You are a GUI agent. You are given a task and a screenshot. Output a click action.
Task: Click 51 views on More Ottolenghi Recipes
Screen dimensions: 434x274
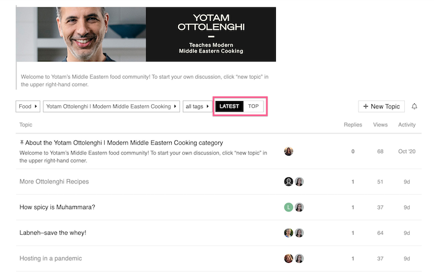click(x=380, y=182)
